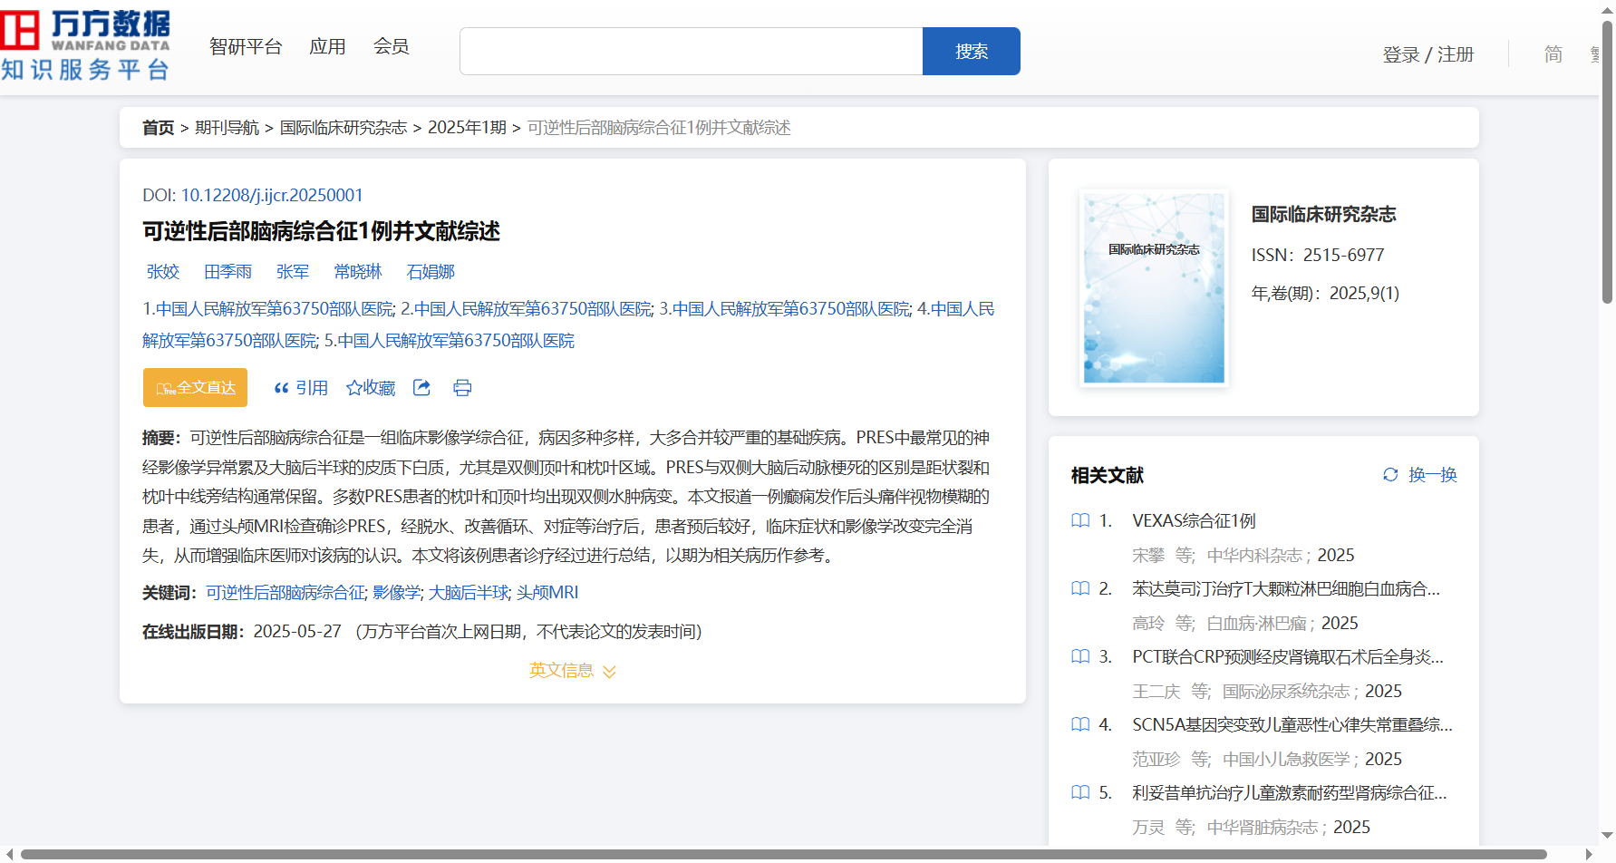Open the 应用 menu
The width and height of the screenshot is (1616, 863).
click(x=327, y=47)
